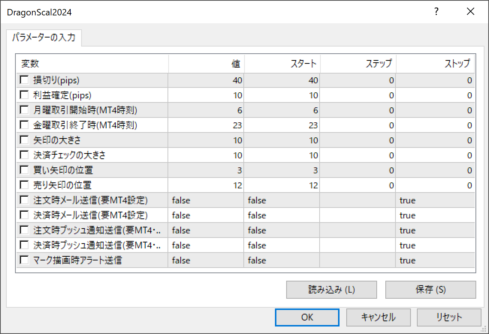Image resolution: width=489 pixels, height=334 pixels.
Task: Open value dropdown for 決済時メール送信
Action: point(206,215)
